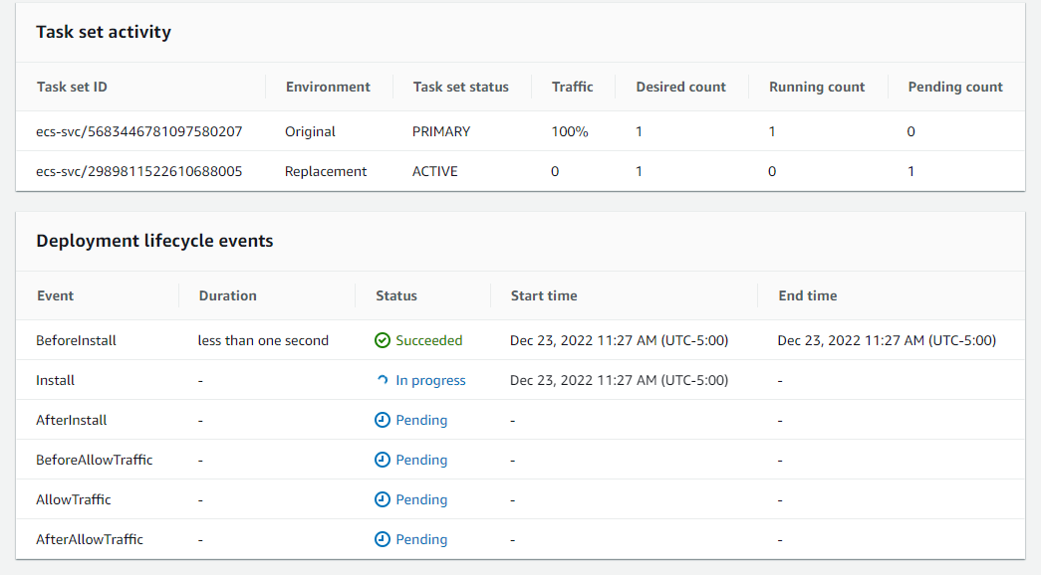Click the Running count column header
The width and height of the screenshot is (1041, 575).
[817, 87]
